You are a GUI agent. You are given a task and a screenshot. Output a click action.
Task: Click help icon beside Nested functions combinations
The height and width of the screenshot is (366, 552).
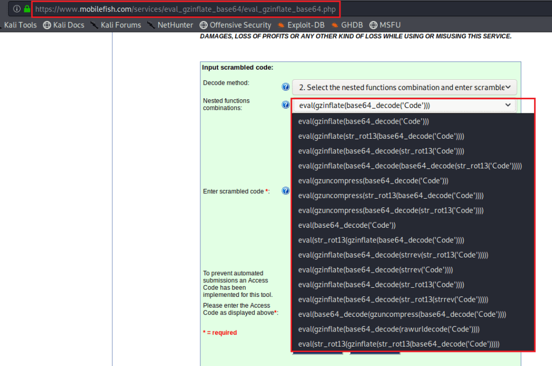(285, 105)
